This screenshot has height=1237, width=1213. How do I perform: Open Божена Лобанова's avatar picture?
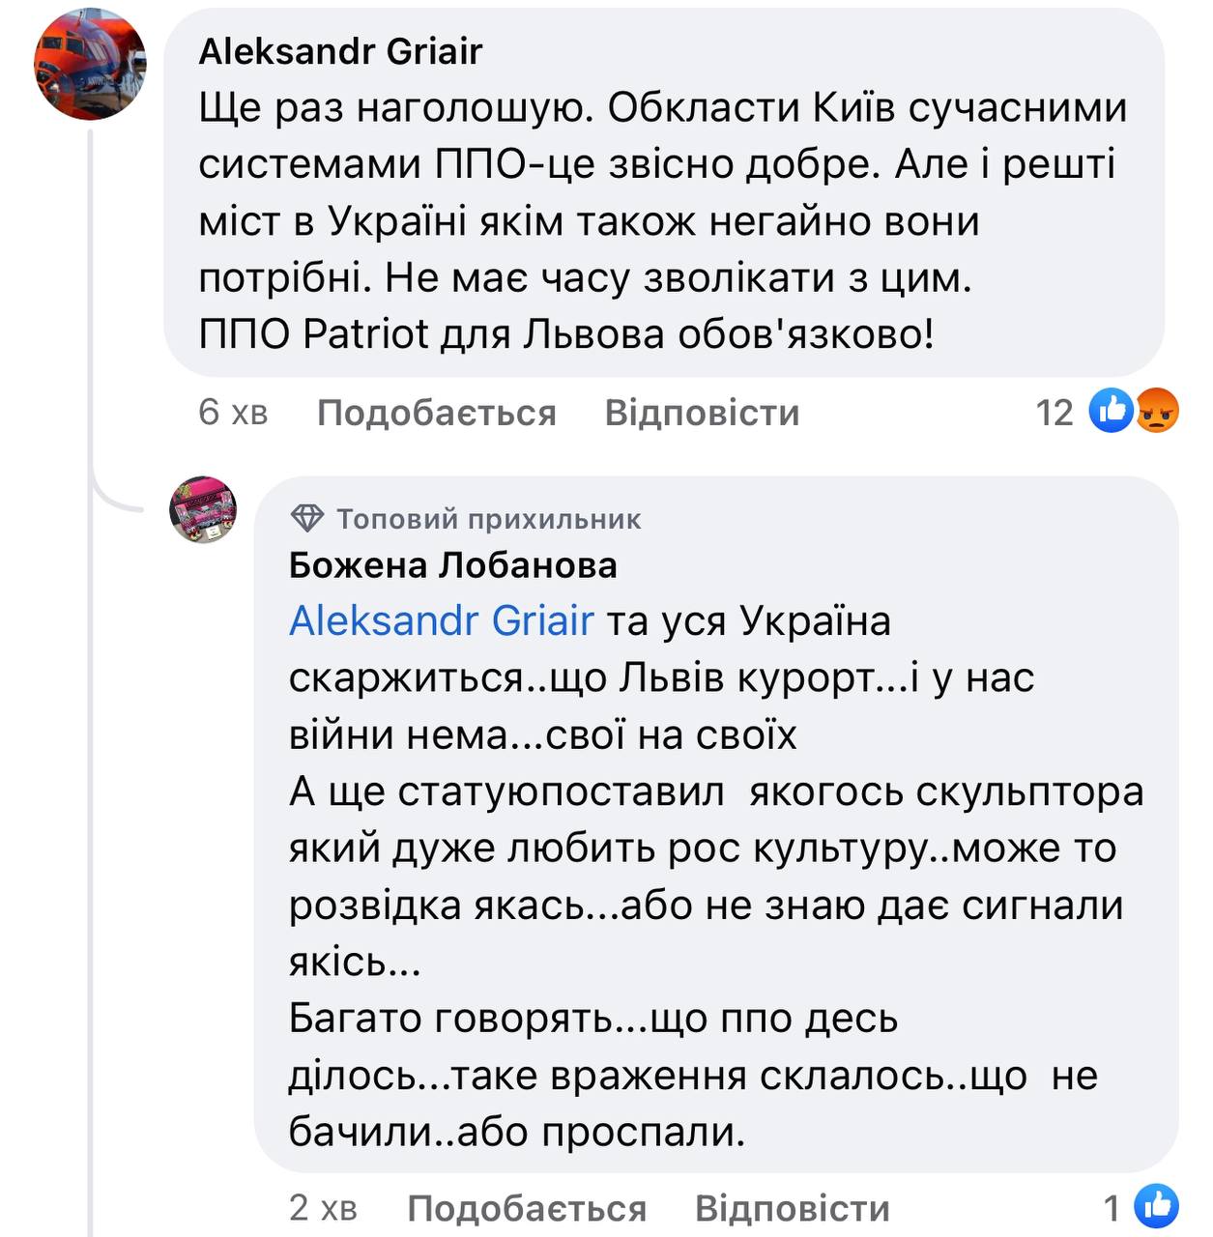[x=203, y=509]
